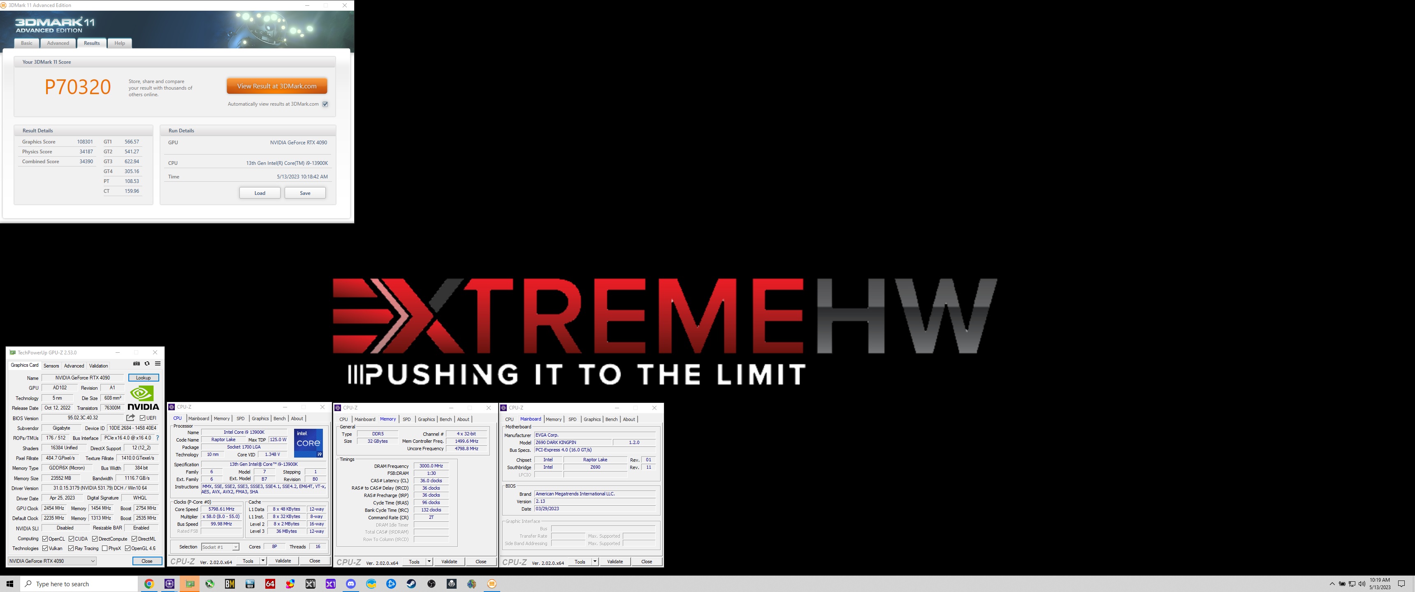Toggle the Ray Tracing checkbox
The height and width of the screenshot is (592, 1415).
71,548
